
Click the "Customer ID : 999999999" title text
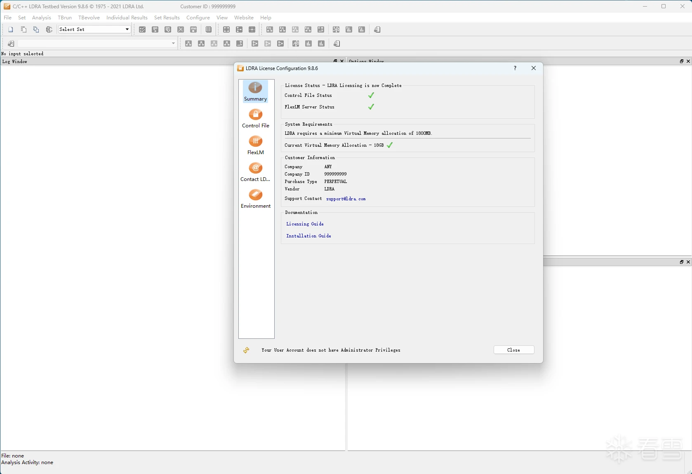[208, 7]
